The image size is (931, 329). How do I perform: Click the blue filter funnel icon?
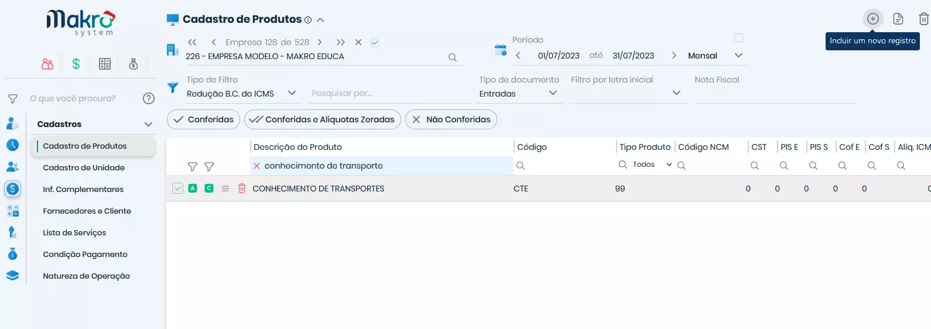[173, 88]
